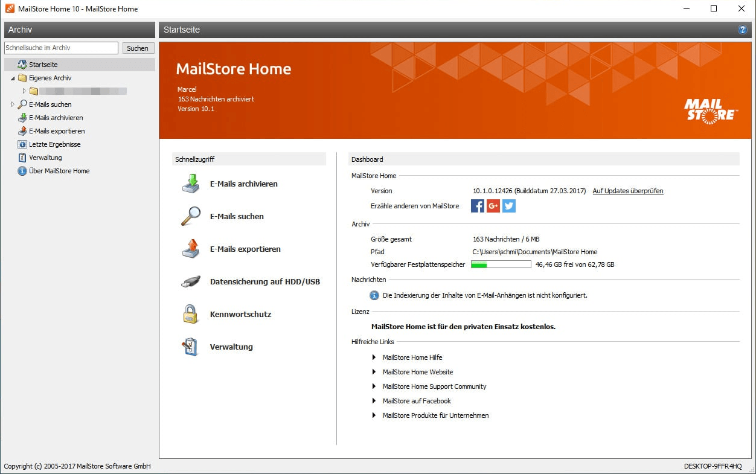The height and width of the screenshot is (474, 756).
Task: Click the Eigenes Archiv folder icon
Action: point(22,78)
